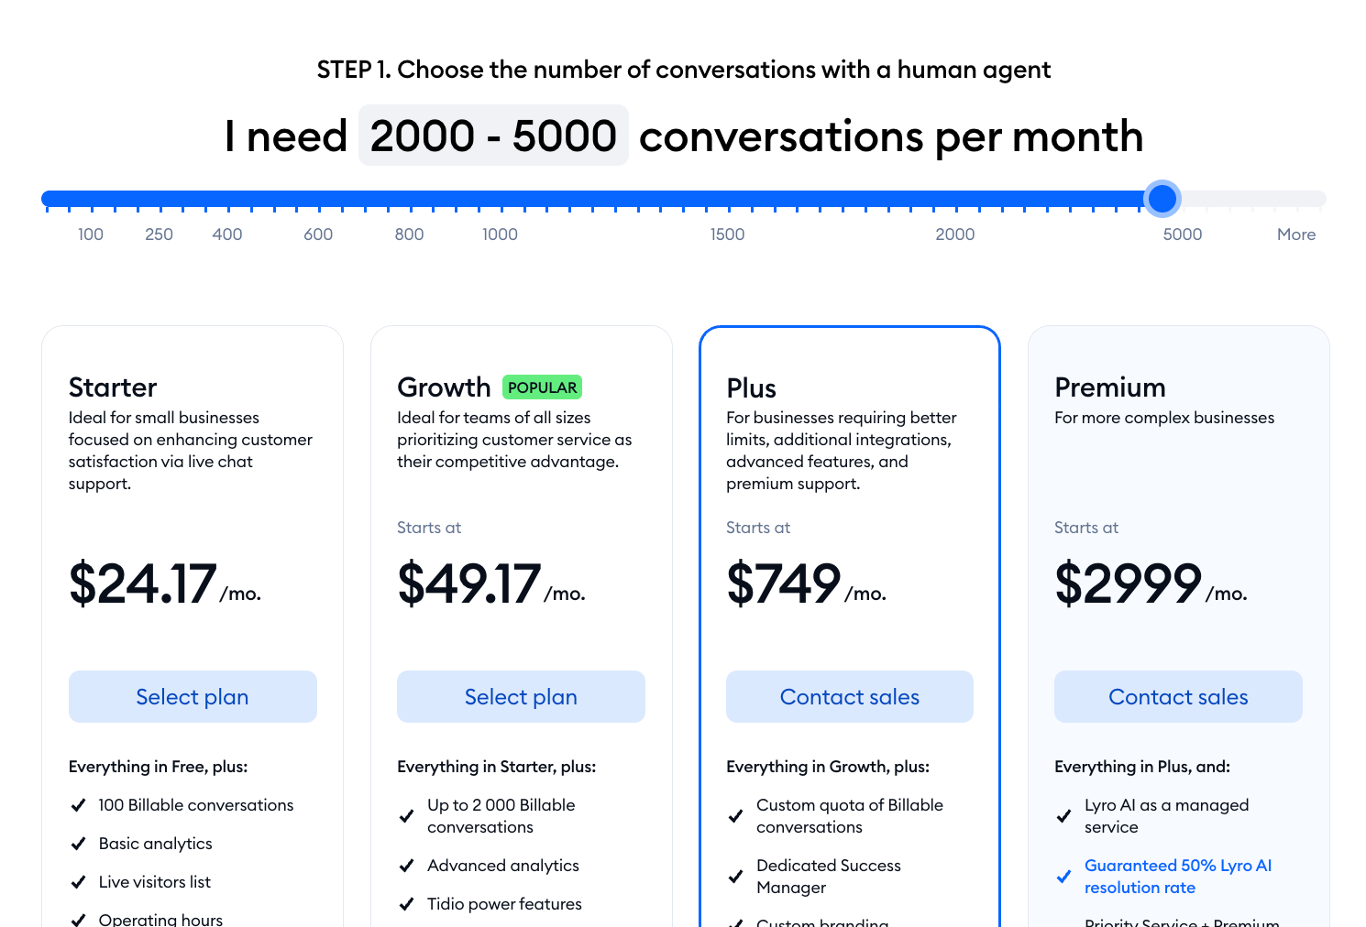The width and height of the screenshot is (1366, 927).
Task: Click checkmark icon next to Advanced analytics
Action: click(407, 866)
